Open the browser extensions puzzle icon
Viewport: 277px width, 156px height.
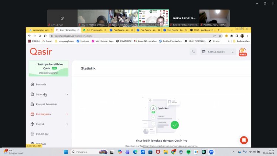click(x=231, y=36)
